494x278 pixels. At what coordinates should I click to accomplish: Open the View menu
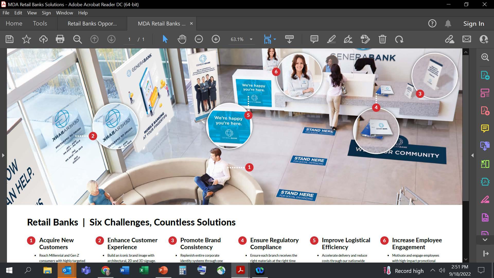point(32,13)
